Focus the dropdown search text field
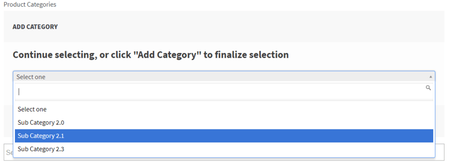Viewport: 449px width, 164px height. [224, 92]
